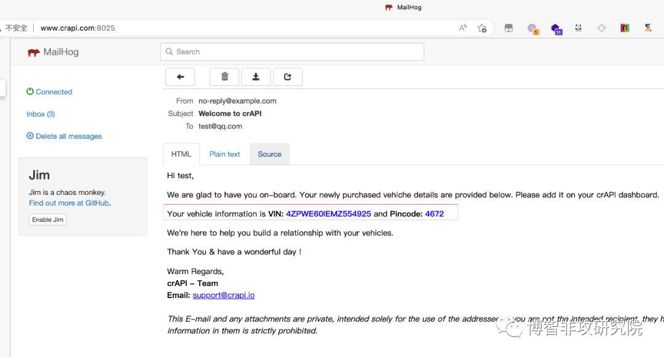
Task: Click the robot face extension icon
Action: pyautogui.click(x=578, y=28)
